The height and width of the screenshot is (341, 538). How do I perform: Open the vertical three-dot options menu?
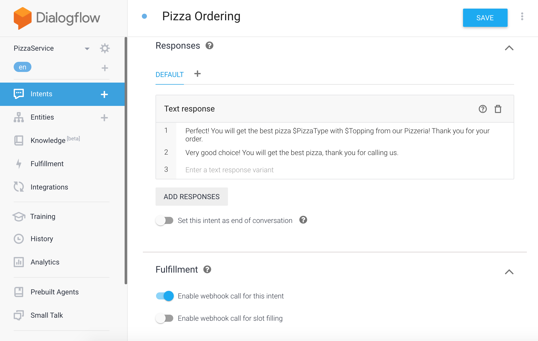click(x=522, y=16)
